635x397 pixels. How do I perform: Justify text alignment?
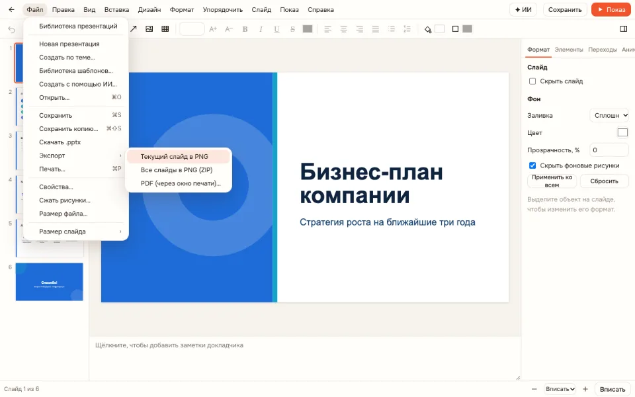point(376,28)
